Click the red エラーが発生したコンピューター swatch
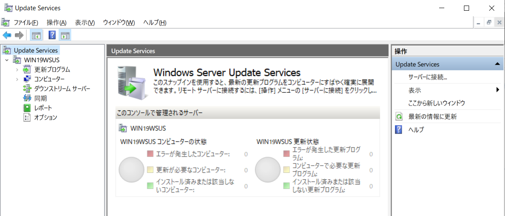 point(150,154)
